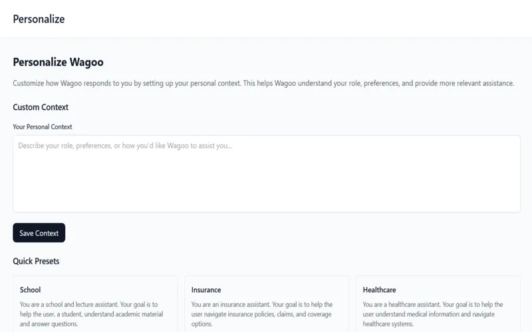Click the 'Customize how Wagoo responds' description text

click(263, 83)
